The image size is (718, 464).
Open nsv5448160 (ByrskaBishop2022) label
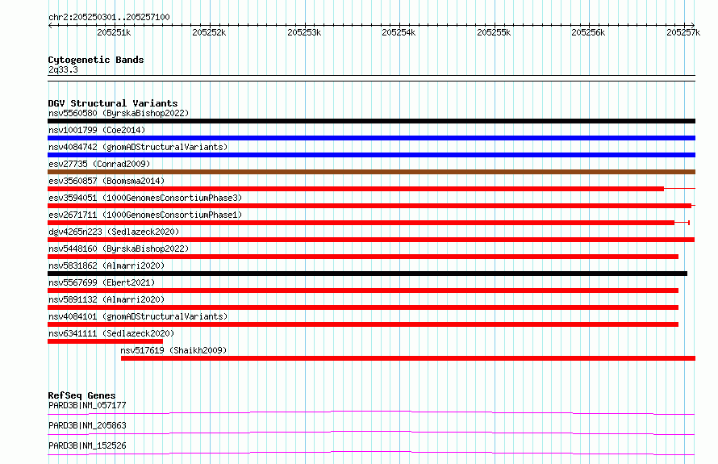(x=119, y=249)
